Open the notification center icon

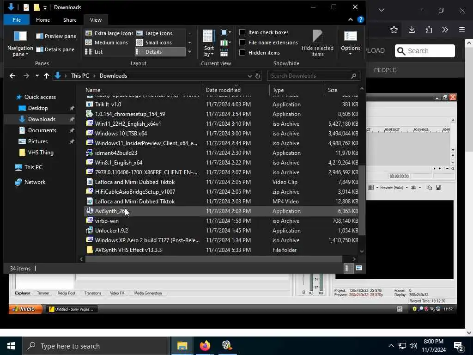point(459,346)
